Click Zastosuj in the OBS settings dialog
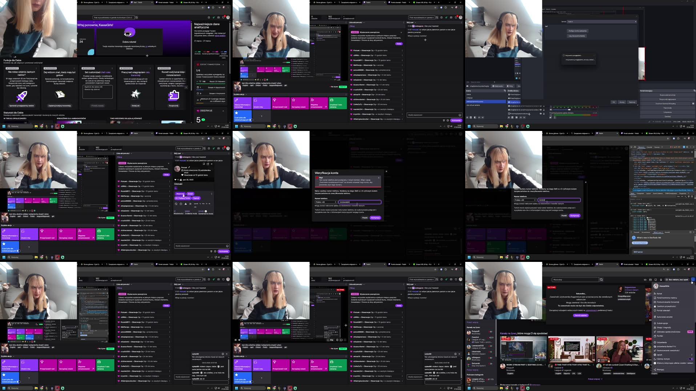The height and width of the screenshot is (391, 696). click(632, 102)
